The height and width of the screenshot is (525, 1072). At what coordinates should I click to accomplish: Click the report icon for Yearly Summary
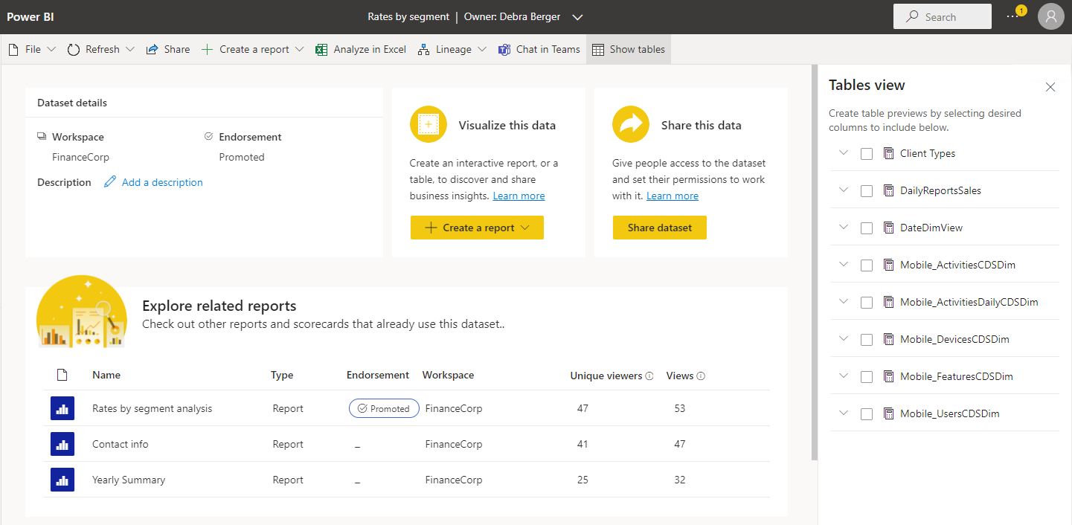[x=62, y=480]
